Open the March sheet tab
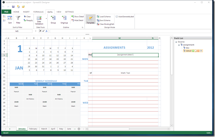The image size is (215, 137). point(44,129)
